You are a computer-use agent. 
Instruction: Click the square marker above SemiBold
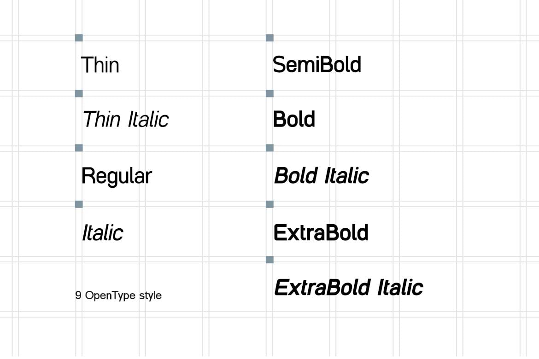point(270,38)
